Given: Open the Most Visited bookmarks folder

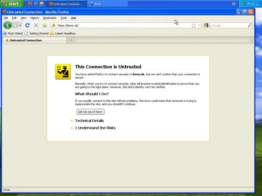Looking at the screenshot, I should tap(13, 33).
